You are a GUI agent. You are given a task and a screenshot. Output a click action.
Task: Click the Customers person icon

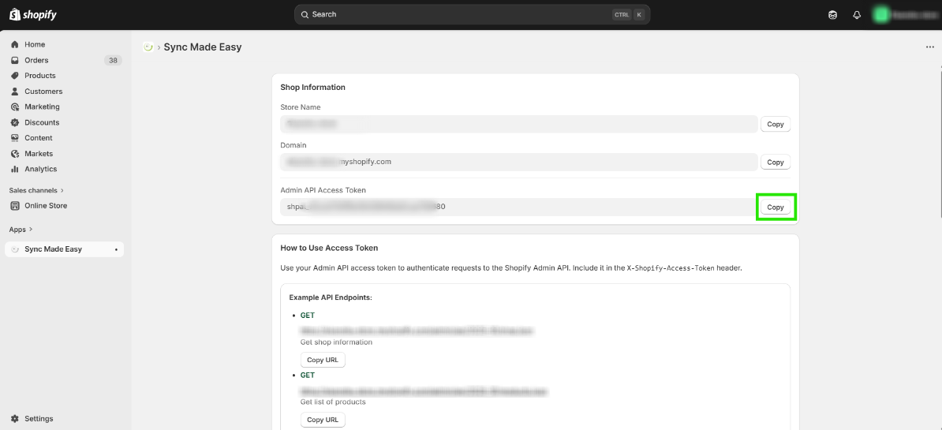pos(15,92)
